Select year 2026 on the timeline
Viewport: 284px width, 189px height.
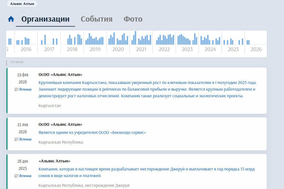point(256,49)
